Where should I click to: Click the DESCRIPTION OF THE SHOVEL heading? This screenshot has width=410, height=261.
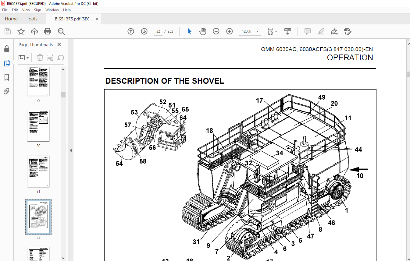tap(165, 81)
